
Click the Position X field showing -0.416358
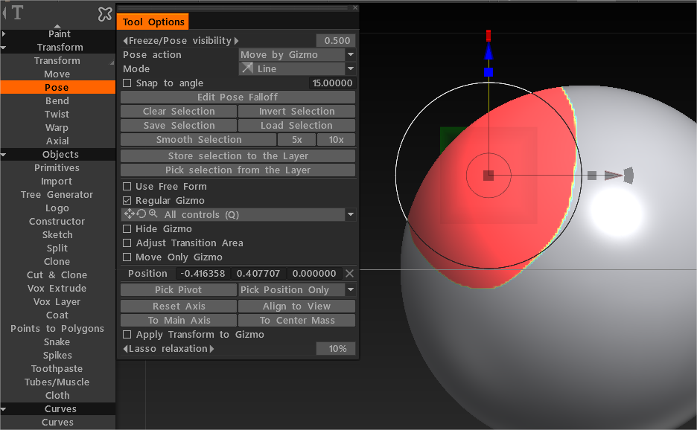pyautogui.click(x=204, y=274)
